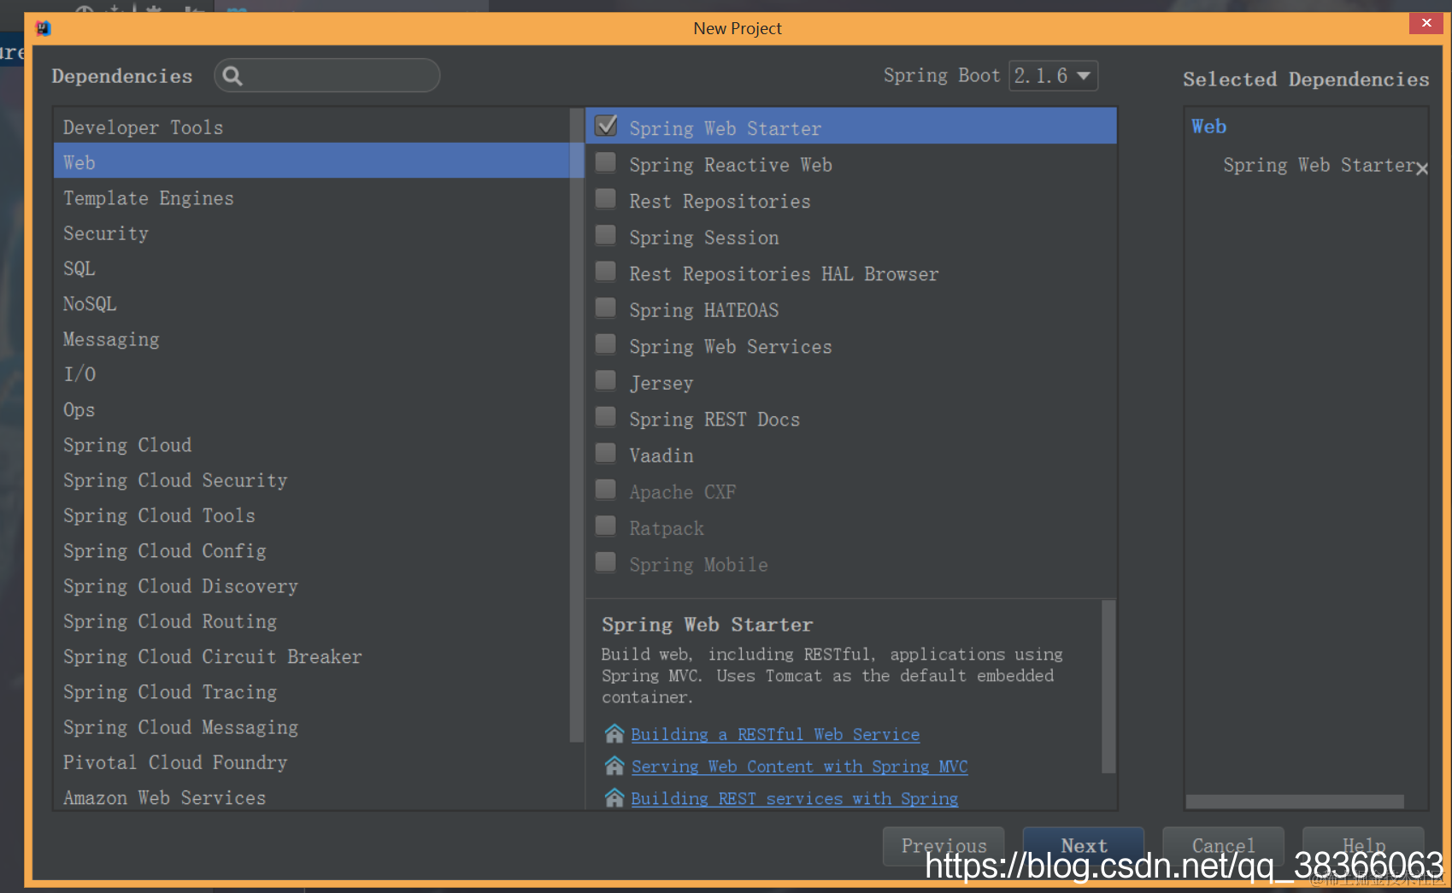This screenshot has height=893, width=1452.
Task: Open the Template Engines category
Action: click(x=311, y=198)
